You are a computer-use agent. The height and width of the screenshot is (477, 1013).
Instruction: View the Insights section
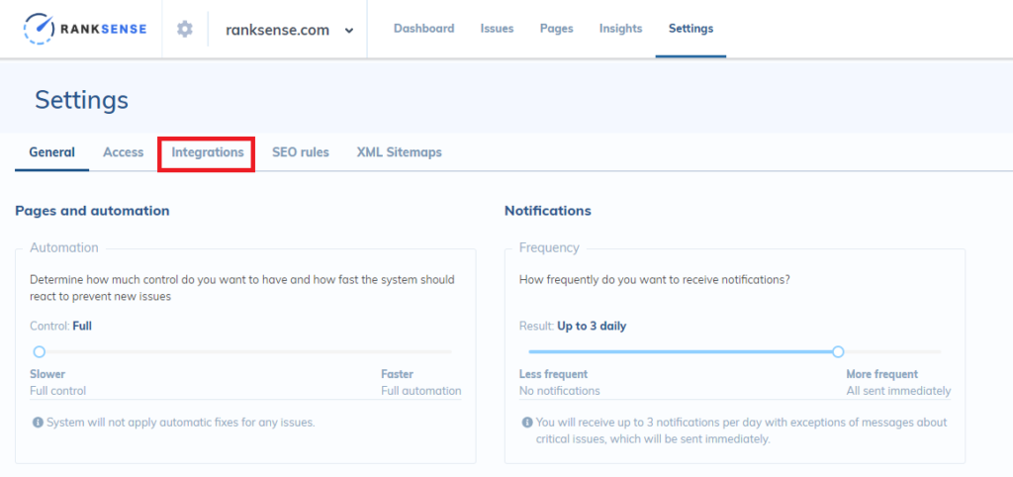coord(620,29)
